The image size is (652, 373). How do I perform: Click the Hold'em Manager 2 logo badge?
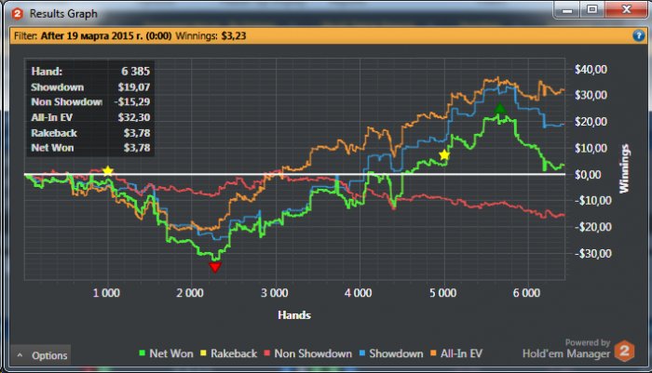(625, 351)
